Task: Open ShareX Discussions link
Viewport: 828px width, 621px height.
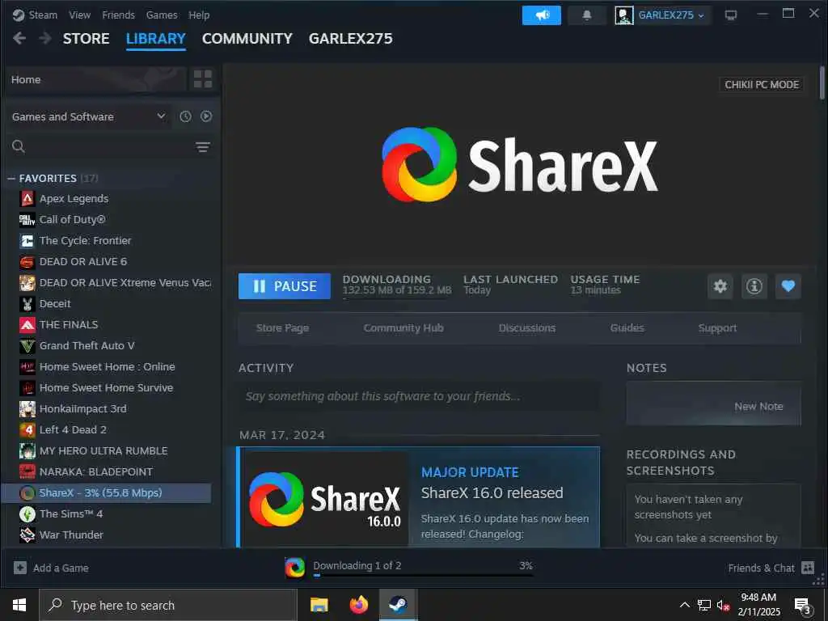Action: [527, 328]
